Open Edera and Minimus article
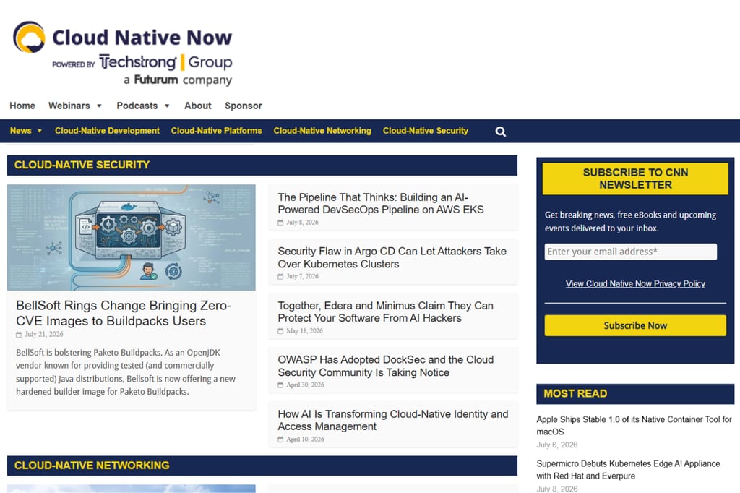The width and height of the screenshot is (740, 493). (386, 312)
